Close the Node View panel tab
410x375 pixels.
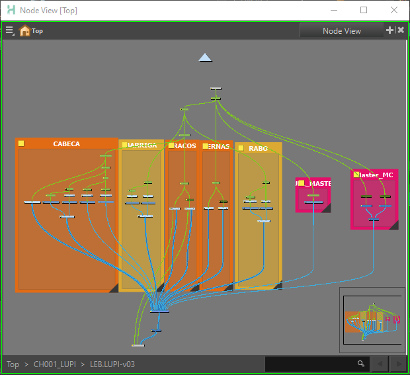click(x=401, y=30)
